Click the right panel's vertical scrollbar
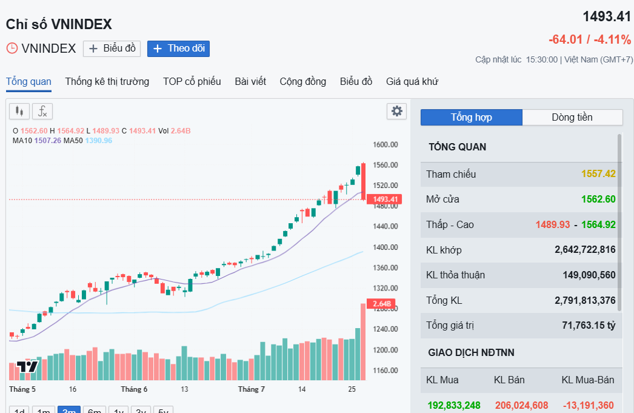634x413 pixels. click(x=619, y=223)
